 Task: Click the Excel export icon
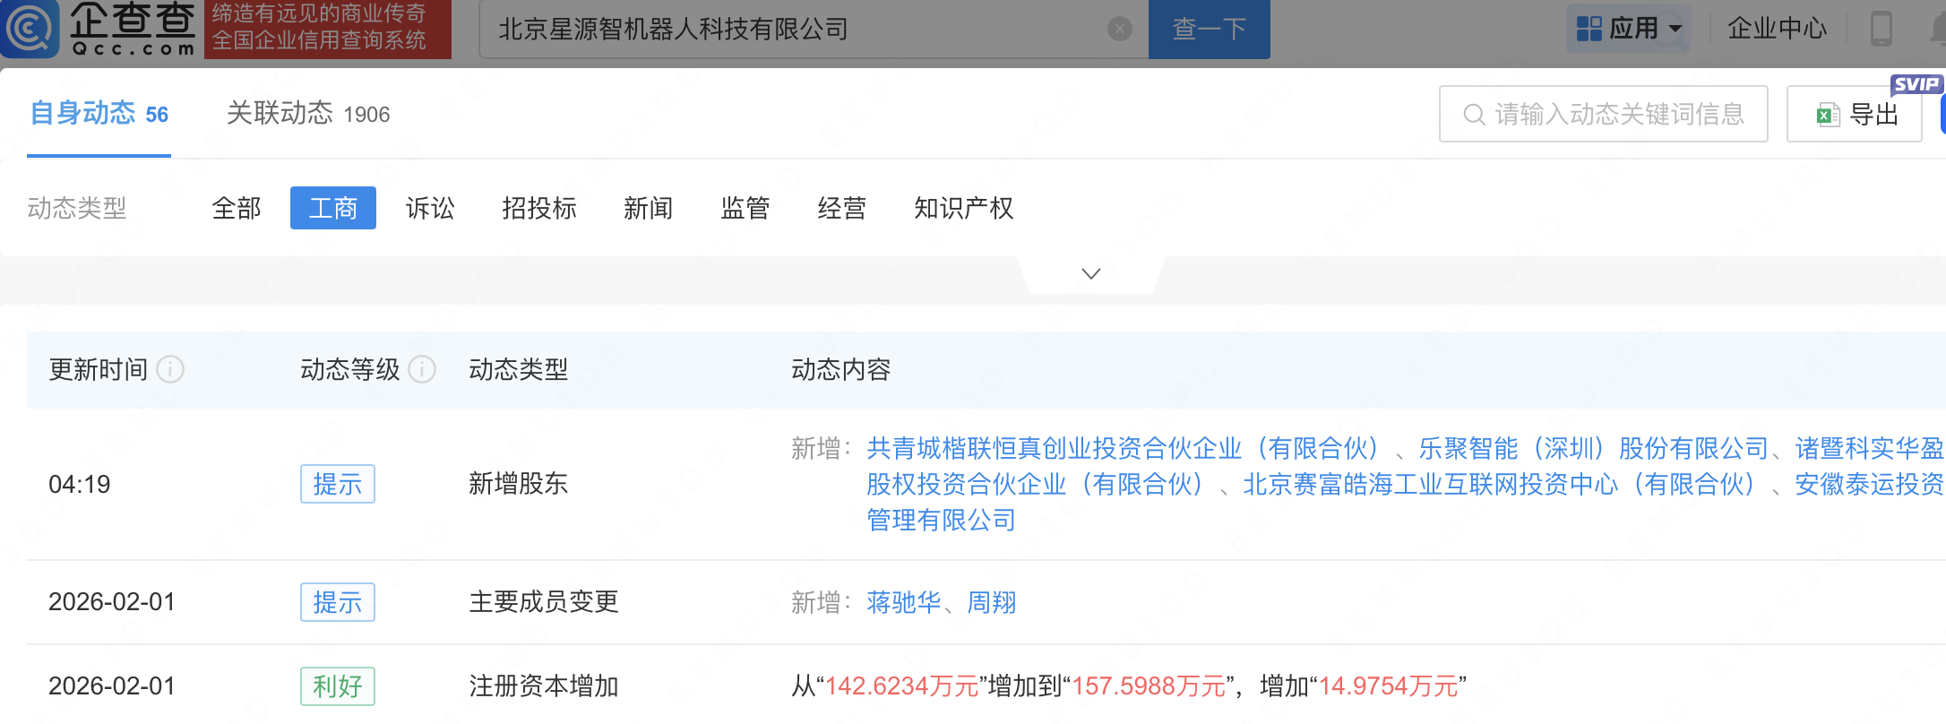[1827, 115]
